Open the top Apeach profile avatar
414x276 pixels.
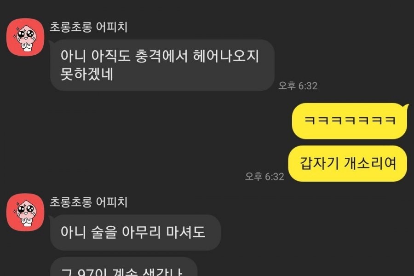click(25, 37)
